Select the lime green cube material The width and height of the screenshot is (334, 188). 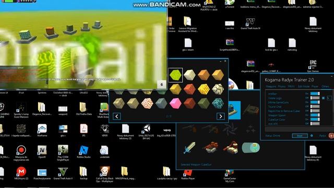coord(175,75)
